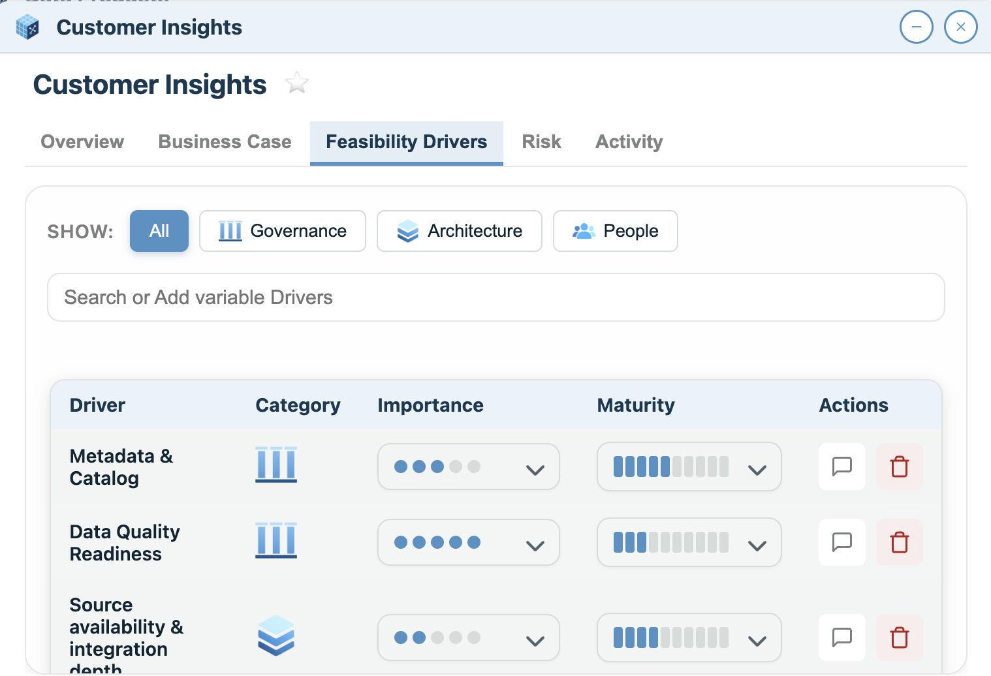991x676 pixels.
Task: Expand Importance dropdown for Source availability row
Action: coord(468,638)
